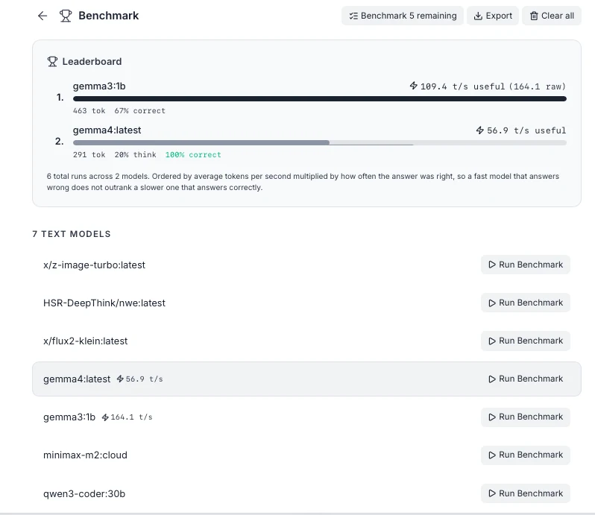Click the gemma3:1b leaderboard progress bar
Image resolution: width=595 pixels, height=515 pixels.
pos(320,98)
